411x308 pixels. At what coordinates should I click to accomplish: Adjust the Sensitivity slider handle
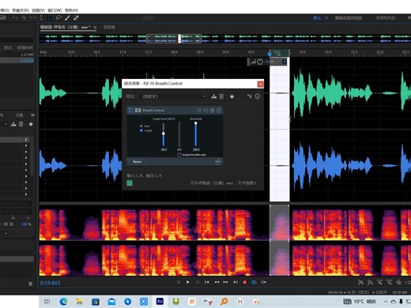click(x=196, y=123)
